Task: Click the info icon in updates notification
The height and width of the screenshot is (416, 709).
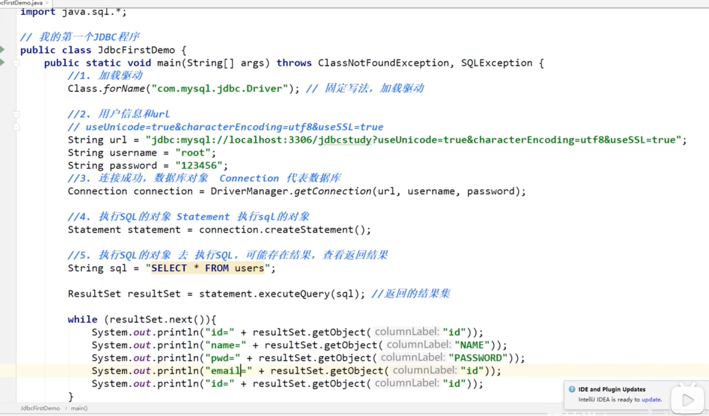Action: tap(572, 389)
